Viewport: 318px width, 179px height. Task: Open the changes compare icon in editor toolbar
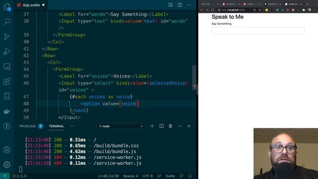pyautogui.click(x=170, y=5)
